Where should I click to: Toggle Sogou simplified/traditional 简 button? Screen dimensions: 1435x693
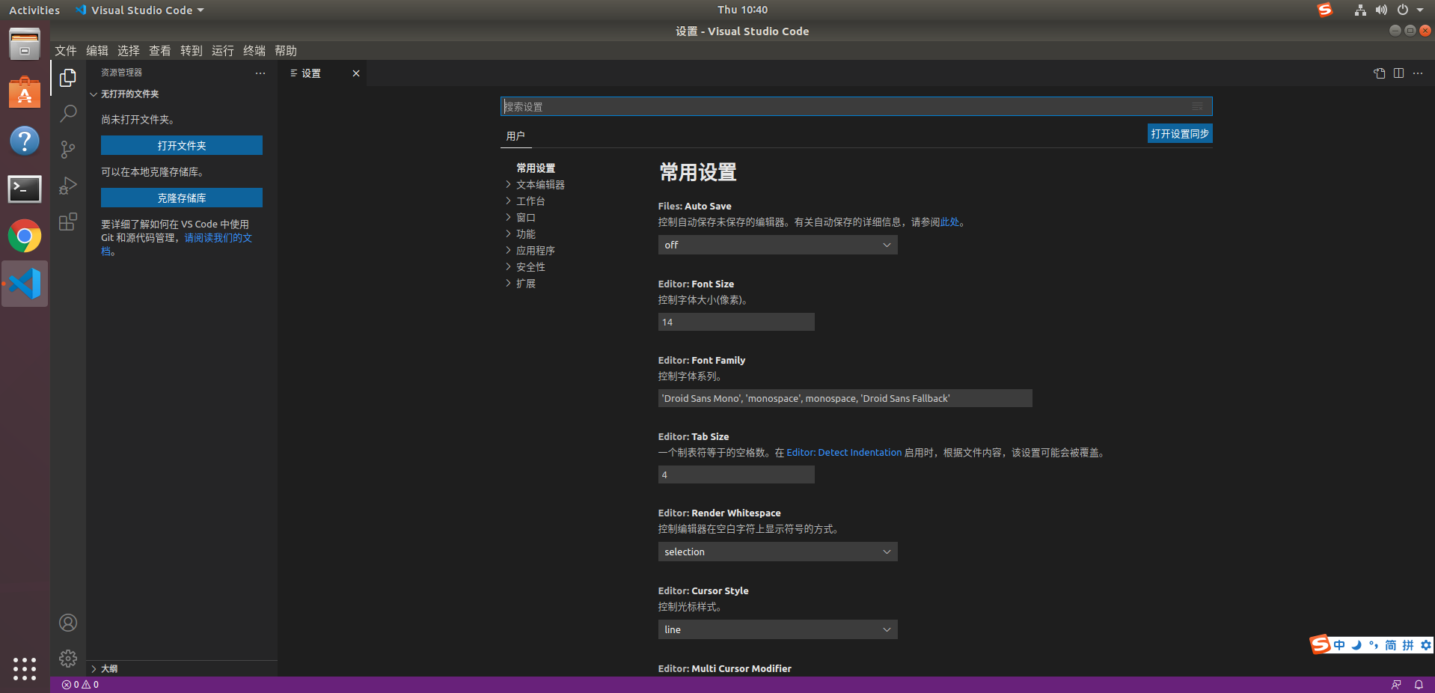coord(1391,645)
